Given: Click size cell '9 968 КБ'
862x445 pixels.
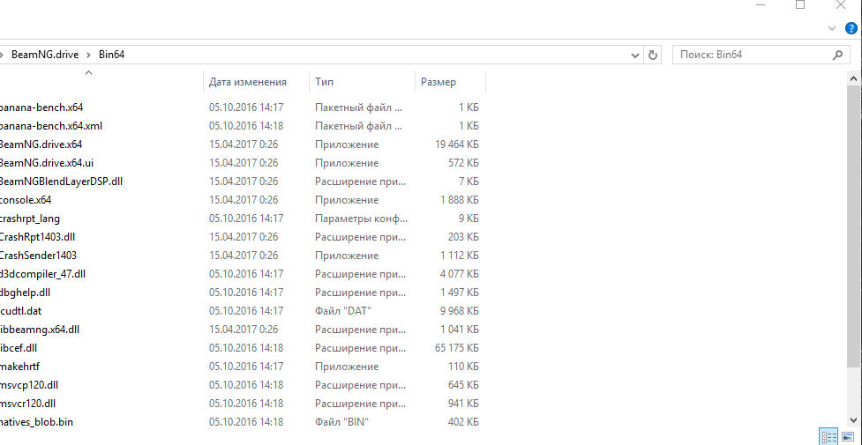Looking at the screenshot, I should [x=460, y=311].
